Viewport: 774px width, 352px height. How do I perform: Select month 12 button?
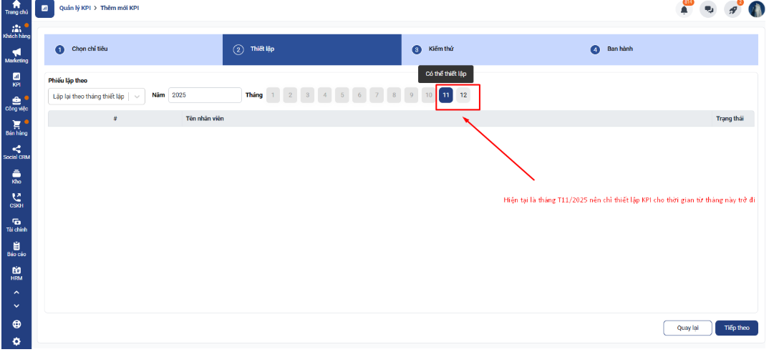pyautogui.click(x=463, y=95)
